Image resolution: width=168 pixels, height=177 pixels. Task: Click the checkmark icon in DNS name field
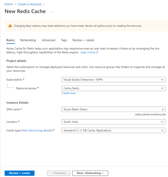(x=162, y=109)
